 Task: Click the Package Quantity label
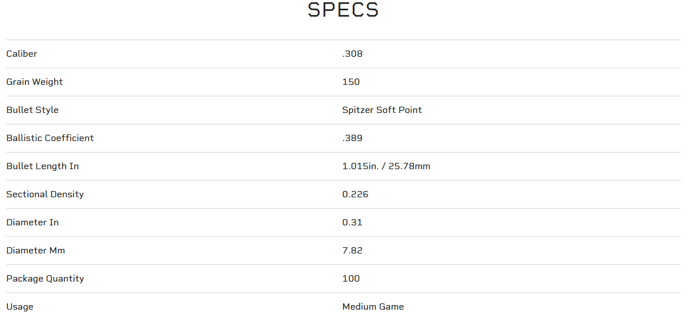point(45,279)
